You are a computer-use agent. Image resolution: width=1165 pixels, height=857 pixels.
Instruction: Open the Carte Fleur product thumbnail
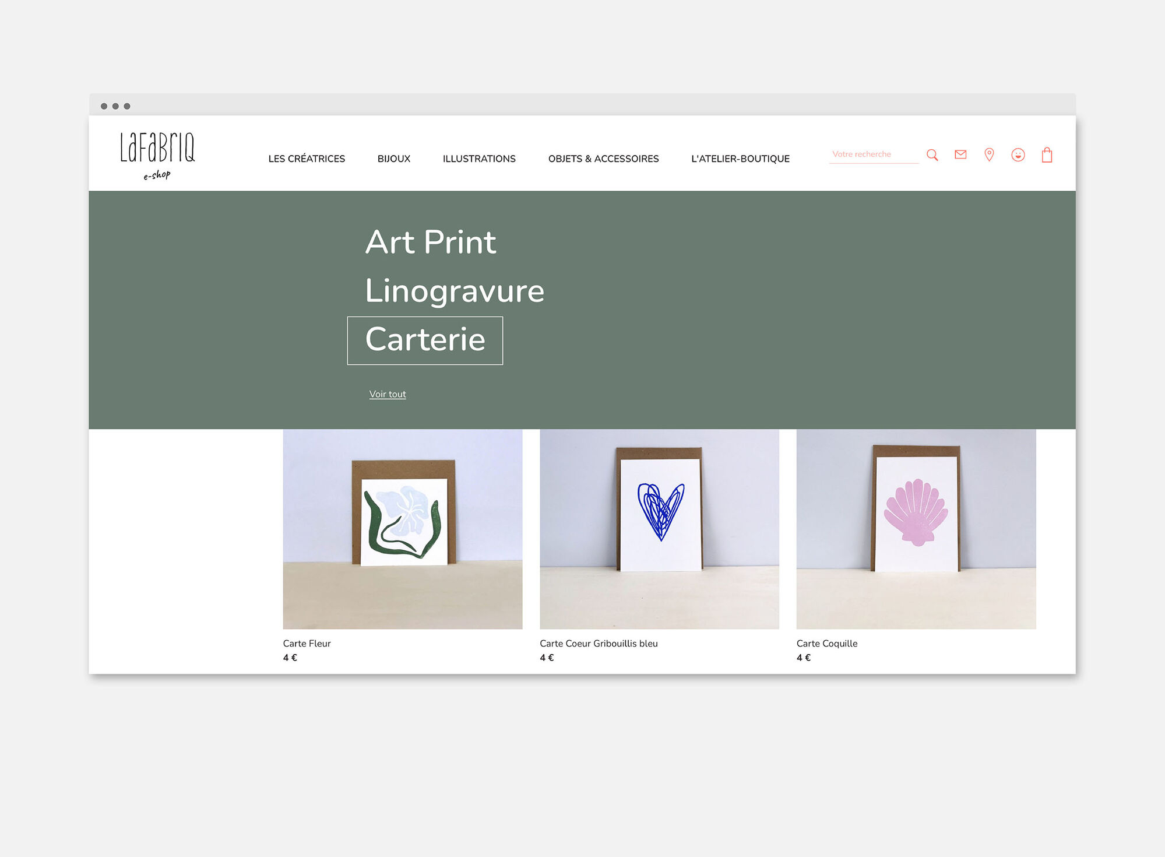pos(402,529)
